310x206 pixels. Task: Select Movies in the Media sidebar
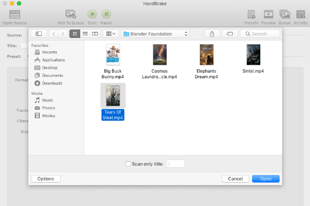coord(49,116)
